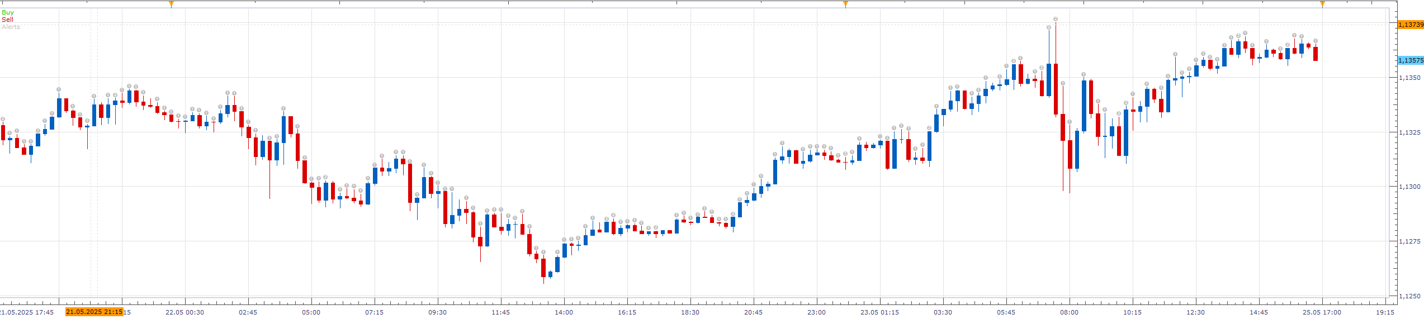Select the orange 1,13739 price tag
Image resolution: width=1424 pixels, height=319 pixels.
point(1410,25)
